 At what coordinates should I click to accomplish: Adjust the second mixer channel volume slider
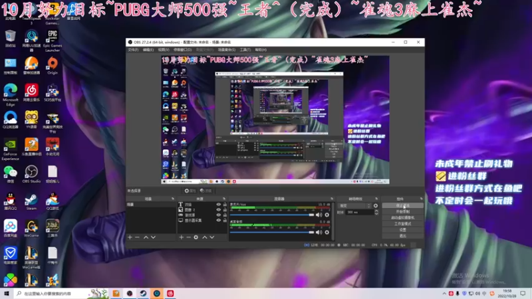pyautogui.click(x=272, y=232)
